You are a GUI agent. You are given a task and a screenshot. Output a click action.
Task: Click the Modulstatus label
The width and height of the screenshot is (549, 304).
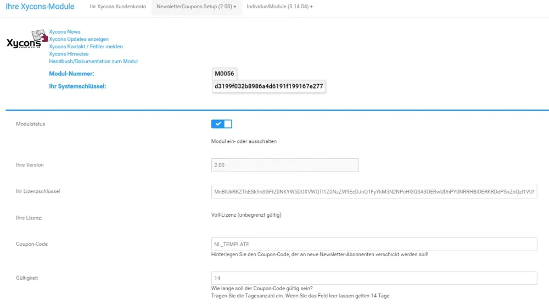[30, 124]
